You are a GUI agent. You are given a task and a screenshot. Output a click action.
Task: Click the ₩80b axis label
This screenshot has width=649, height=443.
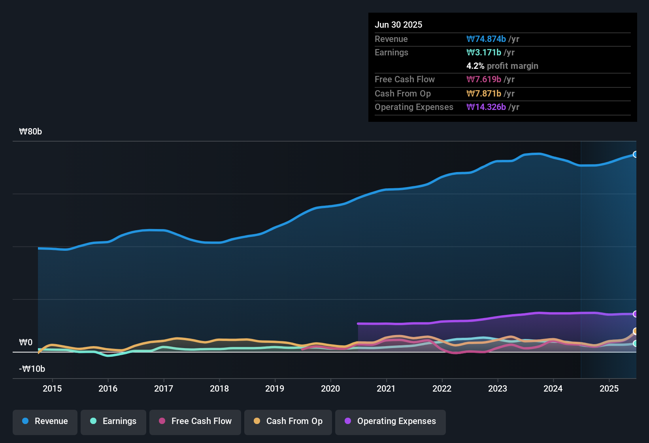click(30, 132)
